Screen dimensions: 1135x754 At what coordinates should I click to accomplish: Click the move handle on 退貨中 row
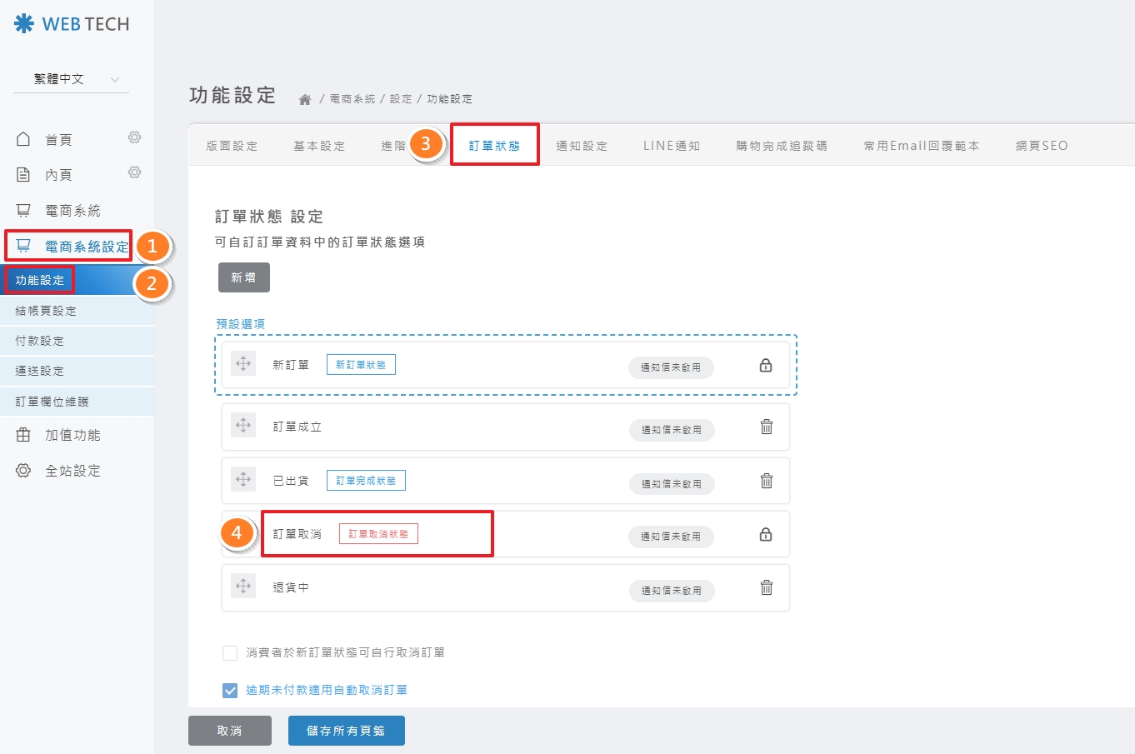tap(243, 587)
